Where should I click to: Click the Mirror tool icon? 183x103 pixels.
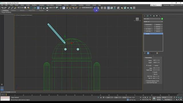click(x=95, y=8)
